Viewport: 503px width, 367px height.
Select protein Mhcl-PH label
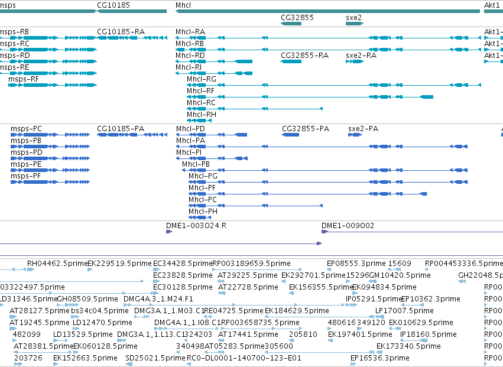pyautogui.click(x=203, y=212)
